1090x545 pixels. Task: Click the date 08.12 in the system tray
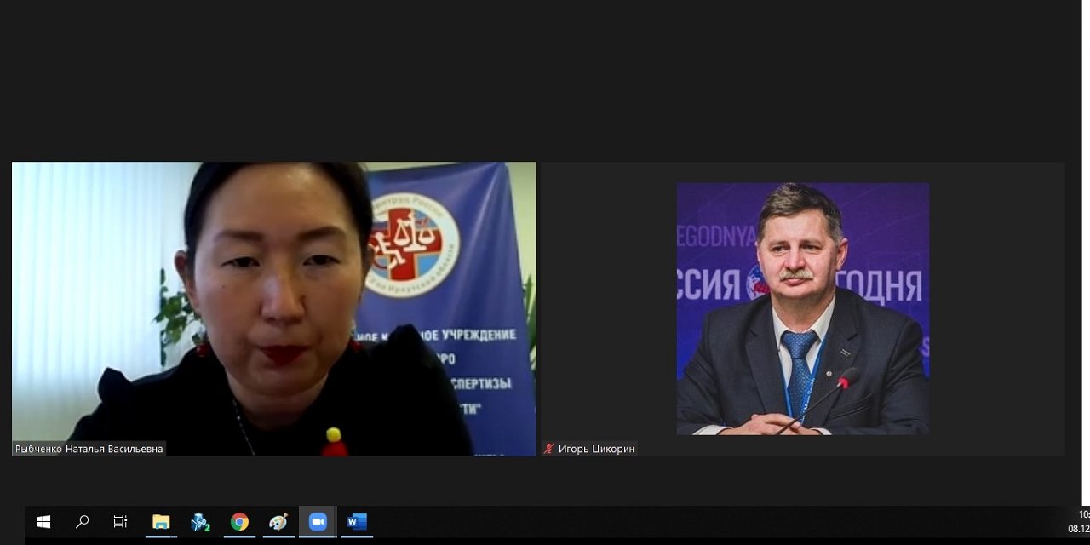[x=1079, y=529]
